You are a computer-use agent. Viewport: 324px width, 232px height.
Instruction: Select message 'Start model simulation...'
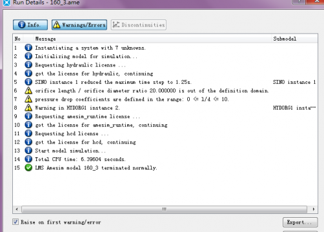(70, 151)
